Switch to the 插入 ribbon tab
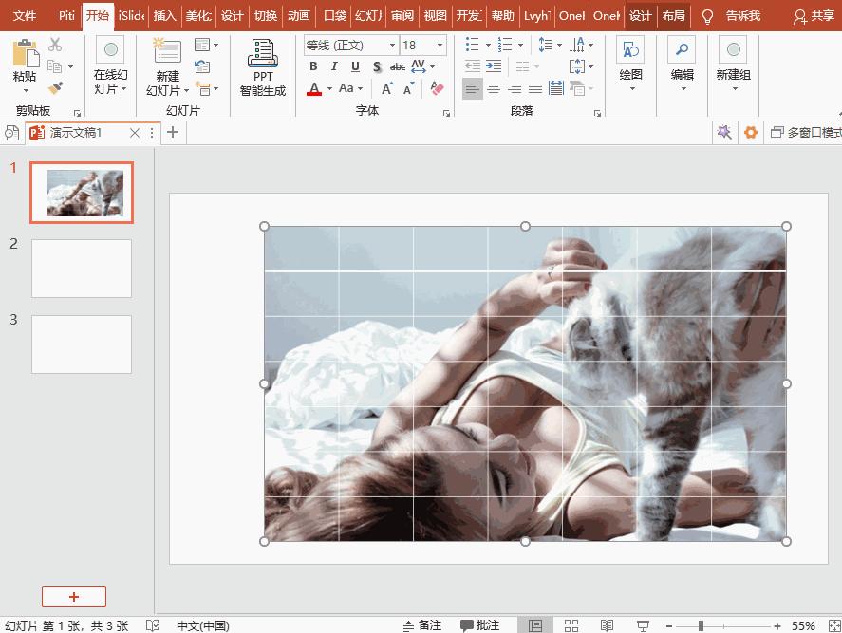This screenshot has width=842, height=633. pos(164,16)
